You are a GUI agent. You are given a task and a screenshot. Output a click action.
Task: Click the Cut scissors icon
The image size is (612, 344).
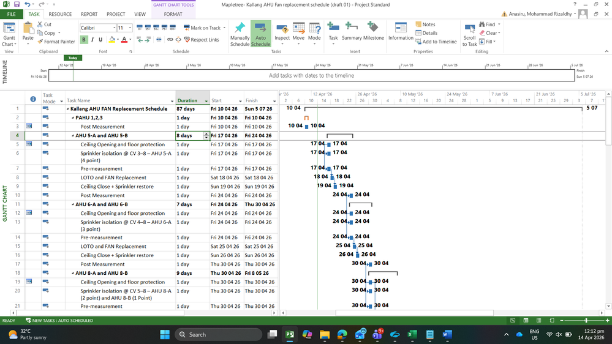point(40,24)
